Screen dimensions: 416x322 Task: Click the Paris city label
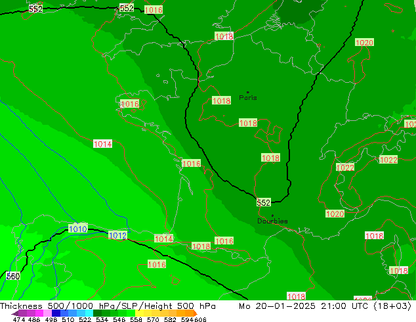248,98
